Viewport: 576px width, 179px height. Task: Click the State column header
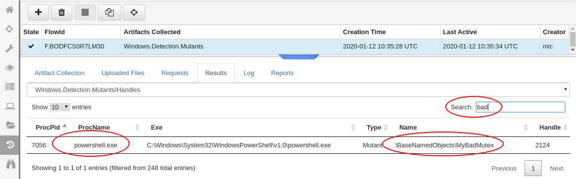31,32
